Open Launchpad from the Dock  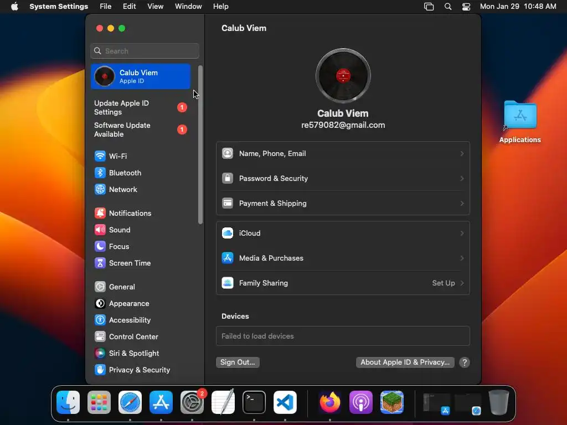click(x=99, y=402)
